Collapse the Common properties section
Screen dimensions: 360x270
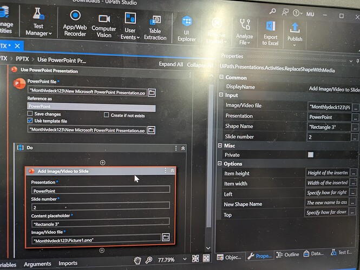tap(221, 77)
